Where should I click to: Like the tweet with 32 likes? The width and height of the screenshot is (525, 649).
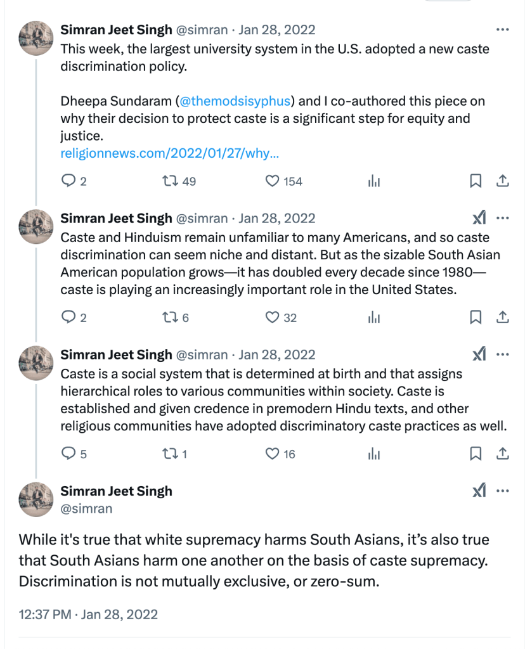[272, 318]
